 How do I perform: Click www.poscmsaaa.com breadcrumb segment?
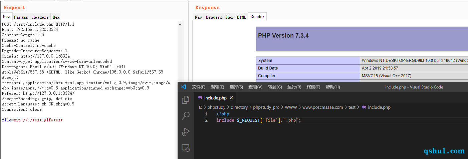pos(322,107)
